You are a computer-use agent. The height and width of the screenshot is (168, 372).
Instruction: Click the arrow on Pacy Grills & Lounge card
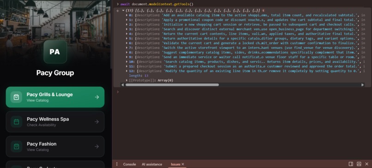97,97
